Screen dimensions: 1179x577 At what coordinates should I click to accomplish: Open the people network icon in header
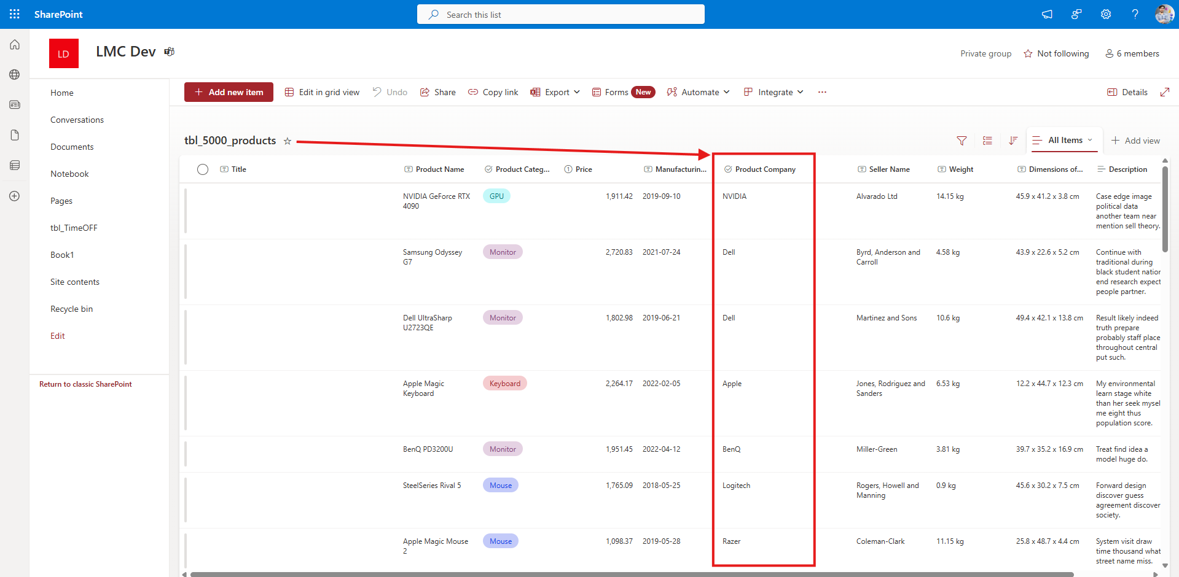click(1076, 14)
